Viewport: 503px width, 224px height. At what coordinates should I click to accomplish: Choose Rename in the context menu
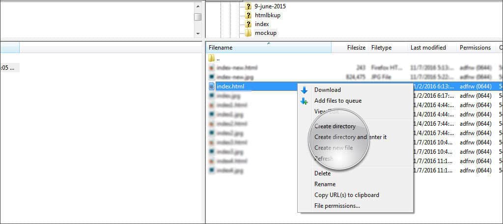[325, 184]
